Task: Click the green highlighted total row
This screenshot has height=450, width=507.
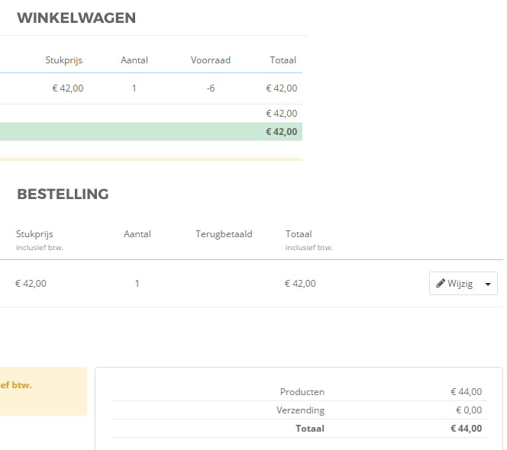Action: (151, 132)
